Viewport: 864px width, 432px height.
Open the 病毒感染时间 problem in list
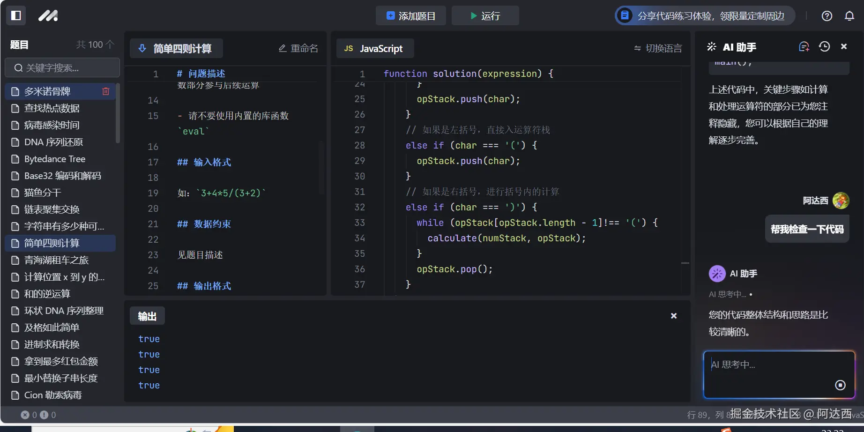(x=52, y=125)
